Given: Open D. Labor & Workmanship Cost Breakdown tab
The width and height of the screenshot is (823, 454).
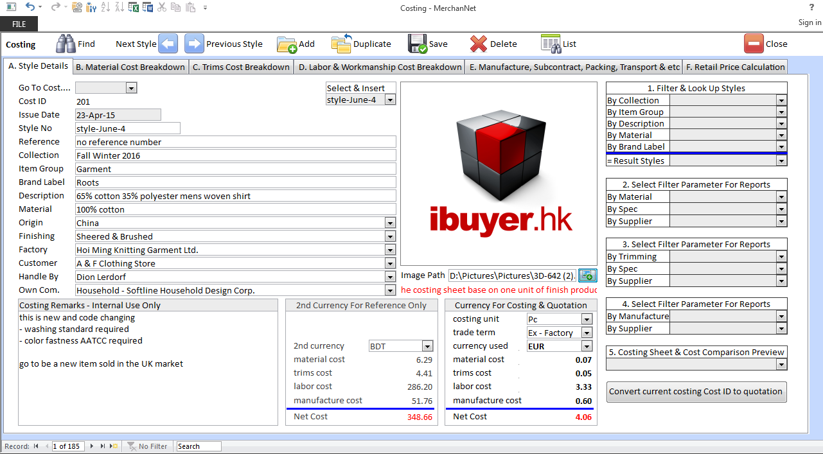Looking at the screenshot, I should 380,67.
